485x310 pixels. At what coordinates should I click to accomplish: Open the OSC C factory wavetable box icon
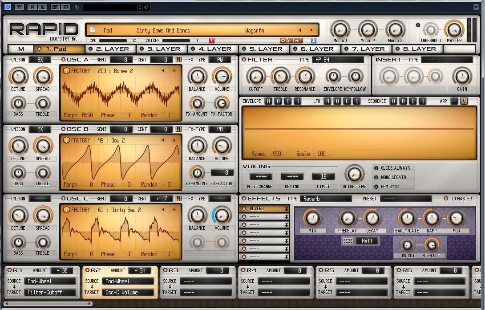(66, 210)
